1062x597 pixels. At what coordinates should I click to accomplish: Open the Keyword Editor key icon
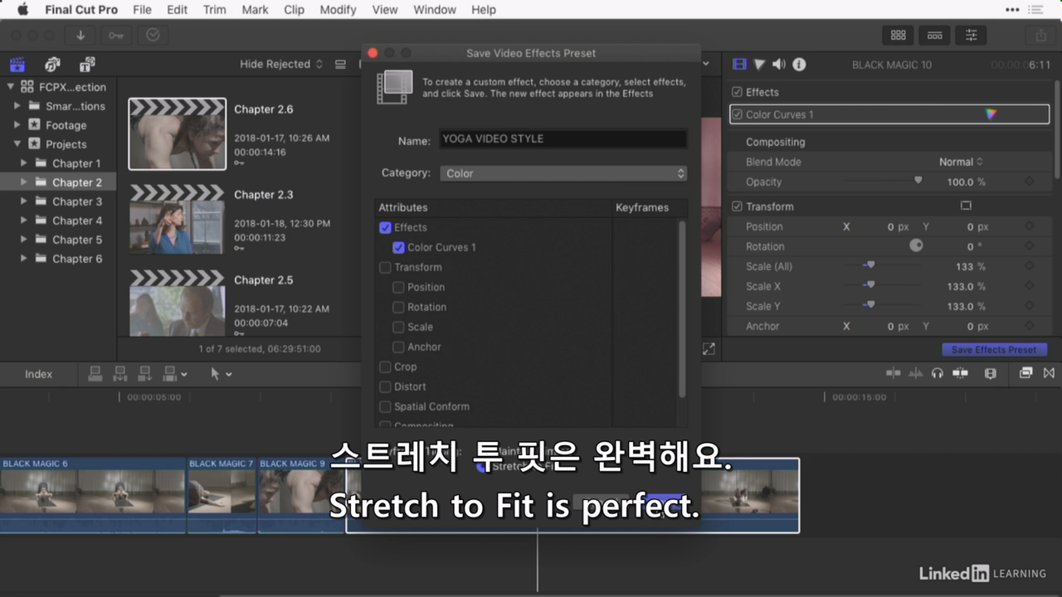(116, 35)
